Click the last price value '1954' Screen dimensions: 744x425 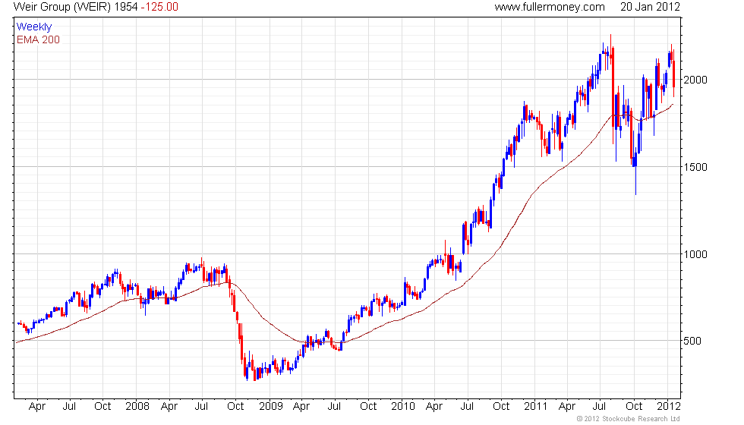click(126, 7)
